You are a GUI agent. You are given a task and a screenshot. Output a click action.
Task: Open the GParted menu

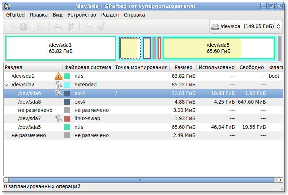point(15,15)
